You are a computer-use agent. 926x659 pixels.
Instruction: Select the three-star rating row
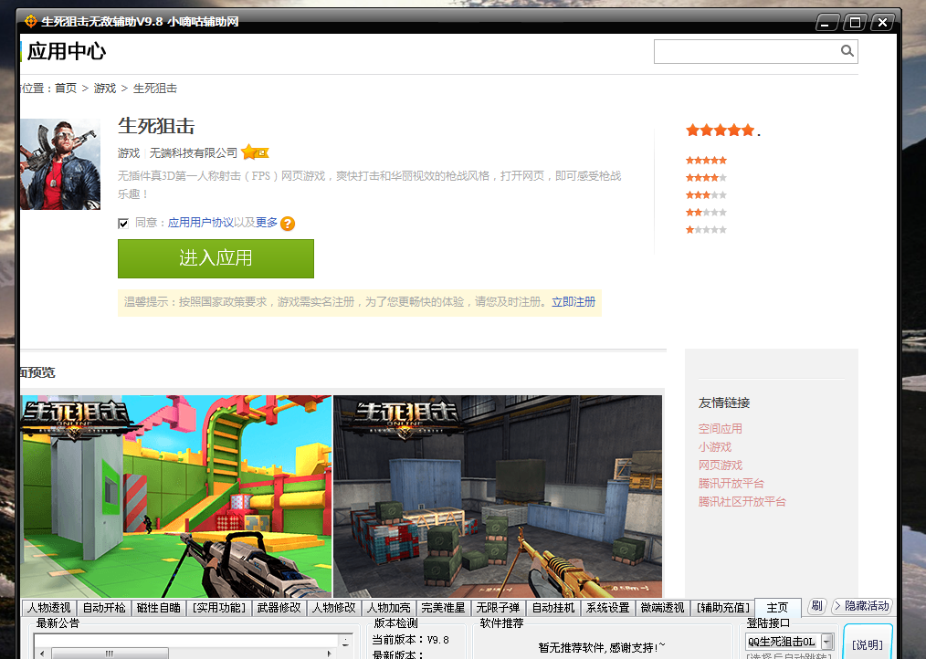(706, 194)
